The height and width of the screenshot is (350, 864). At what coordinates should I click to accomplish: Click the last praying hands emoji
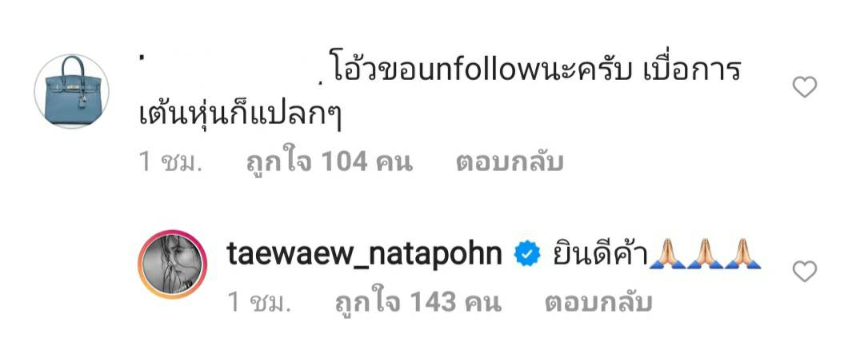743,253
